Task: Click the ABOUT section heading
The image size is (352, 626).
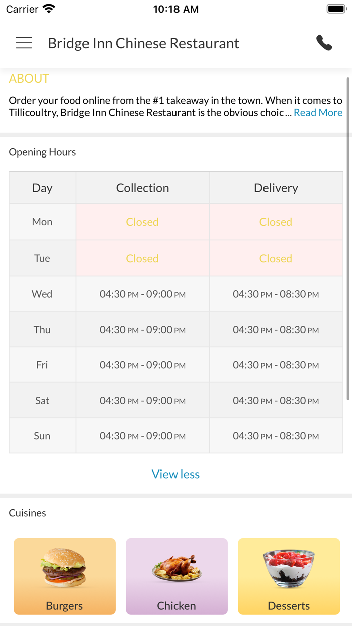Action: (x=29, y=79)
